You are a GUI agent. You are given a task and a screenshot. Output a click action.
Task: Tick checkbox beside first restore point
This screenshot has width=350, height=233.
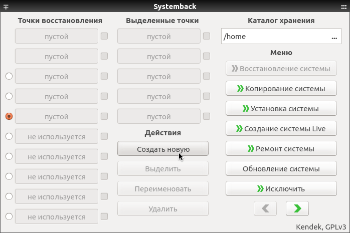(x=104, y=36)
